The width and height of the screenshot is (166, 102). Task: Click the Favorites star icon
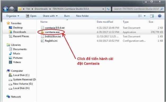click(8, 23)
